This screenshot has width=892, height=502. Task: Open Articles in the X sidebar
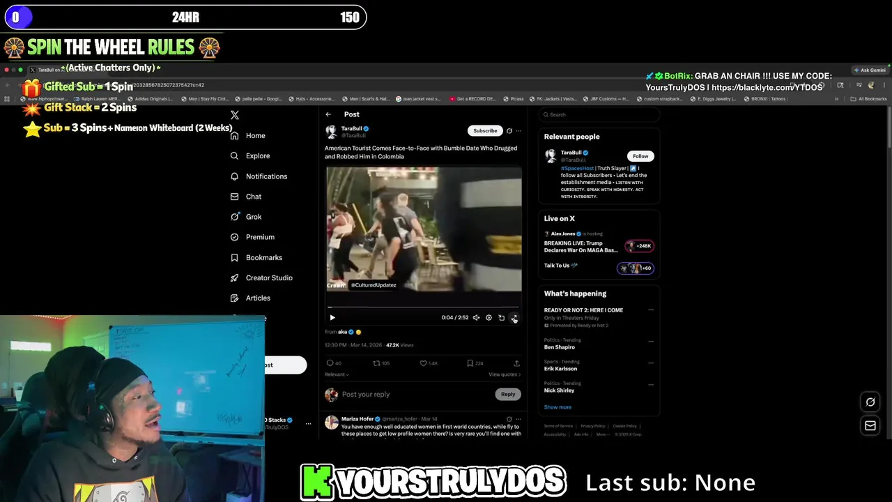tap(250, 298)
